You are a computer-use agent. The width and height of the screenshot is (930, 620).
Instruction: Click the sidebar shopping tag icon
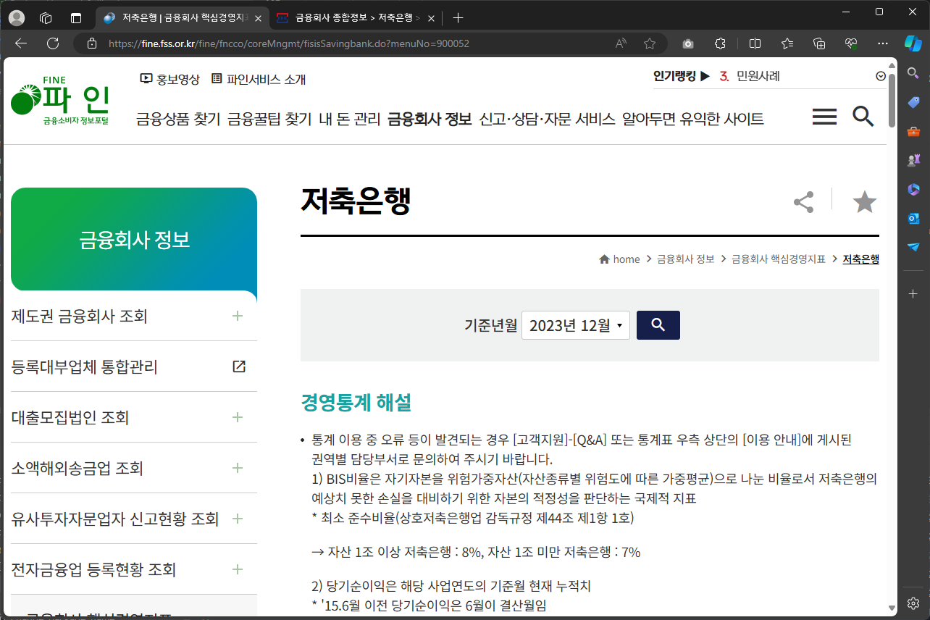pyautogui.click(x=913, y=102)
